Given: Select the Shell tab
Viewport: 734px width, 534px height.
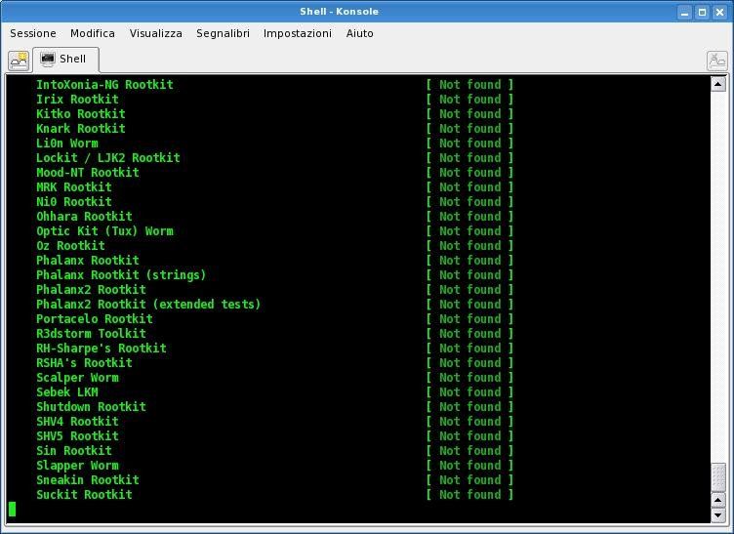Looking at the screenshot, I should click(x=65, y=60).
